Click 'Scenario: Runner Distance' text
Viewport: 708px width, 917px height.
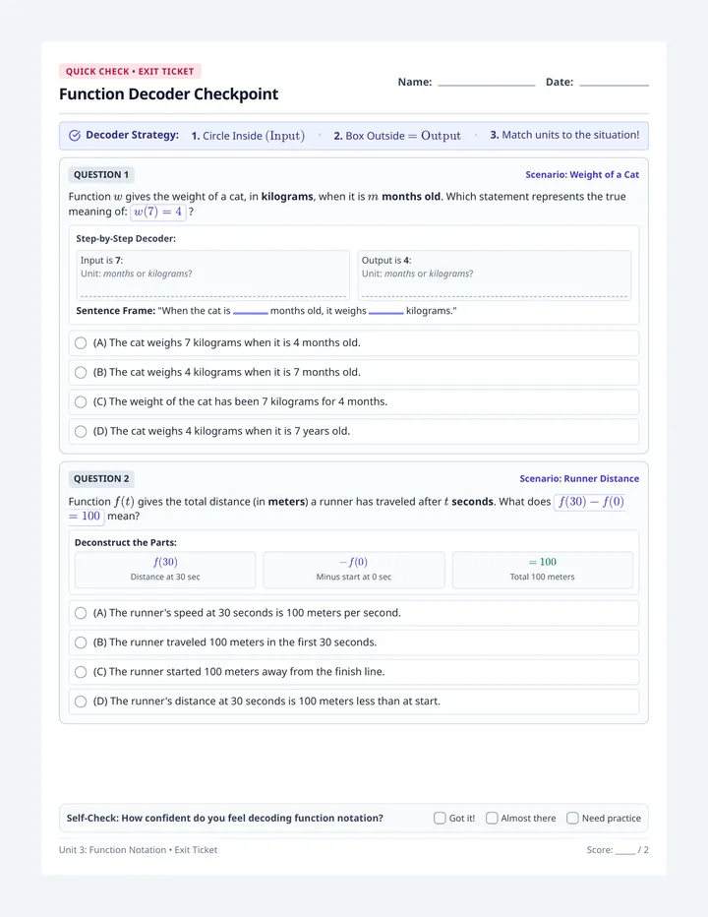(579, 479)
